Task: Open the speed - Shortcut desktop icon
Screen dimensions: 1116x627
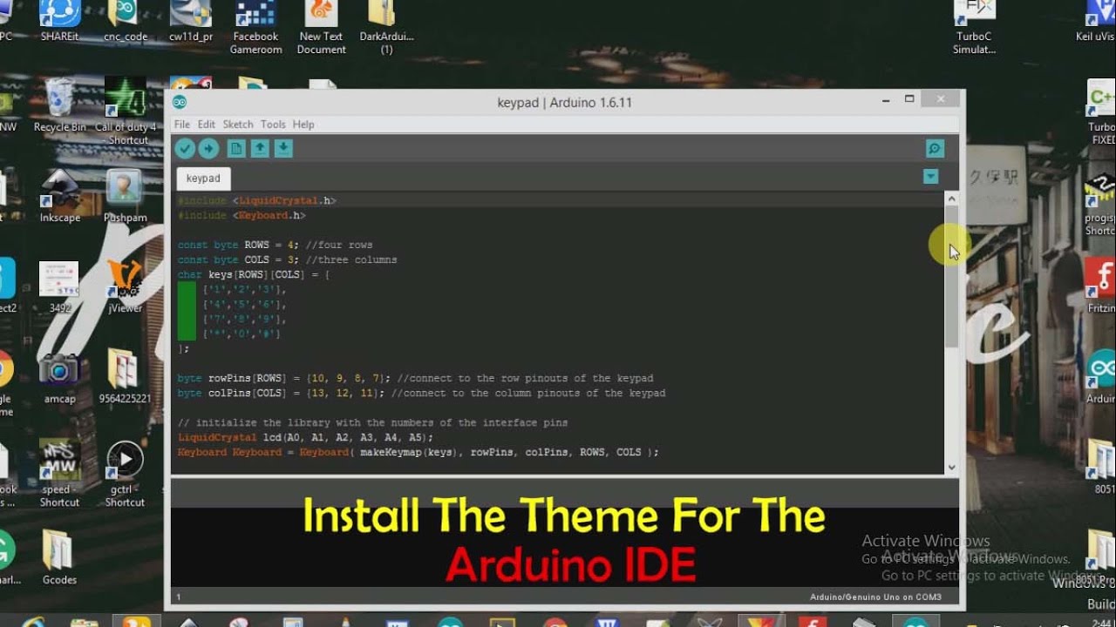Action: [x=59, y=475]
